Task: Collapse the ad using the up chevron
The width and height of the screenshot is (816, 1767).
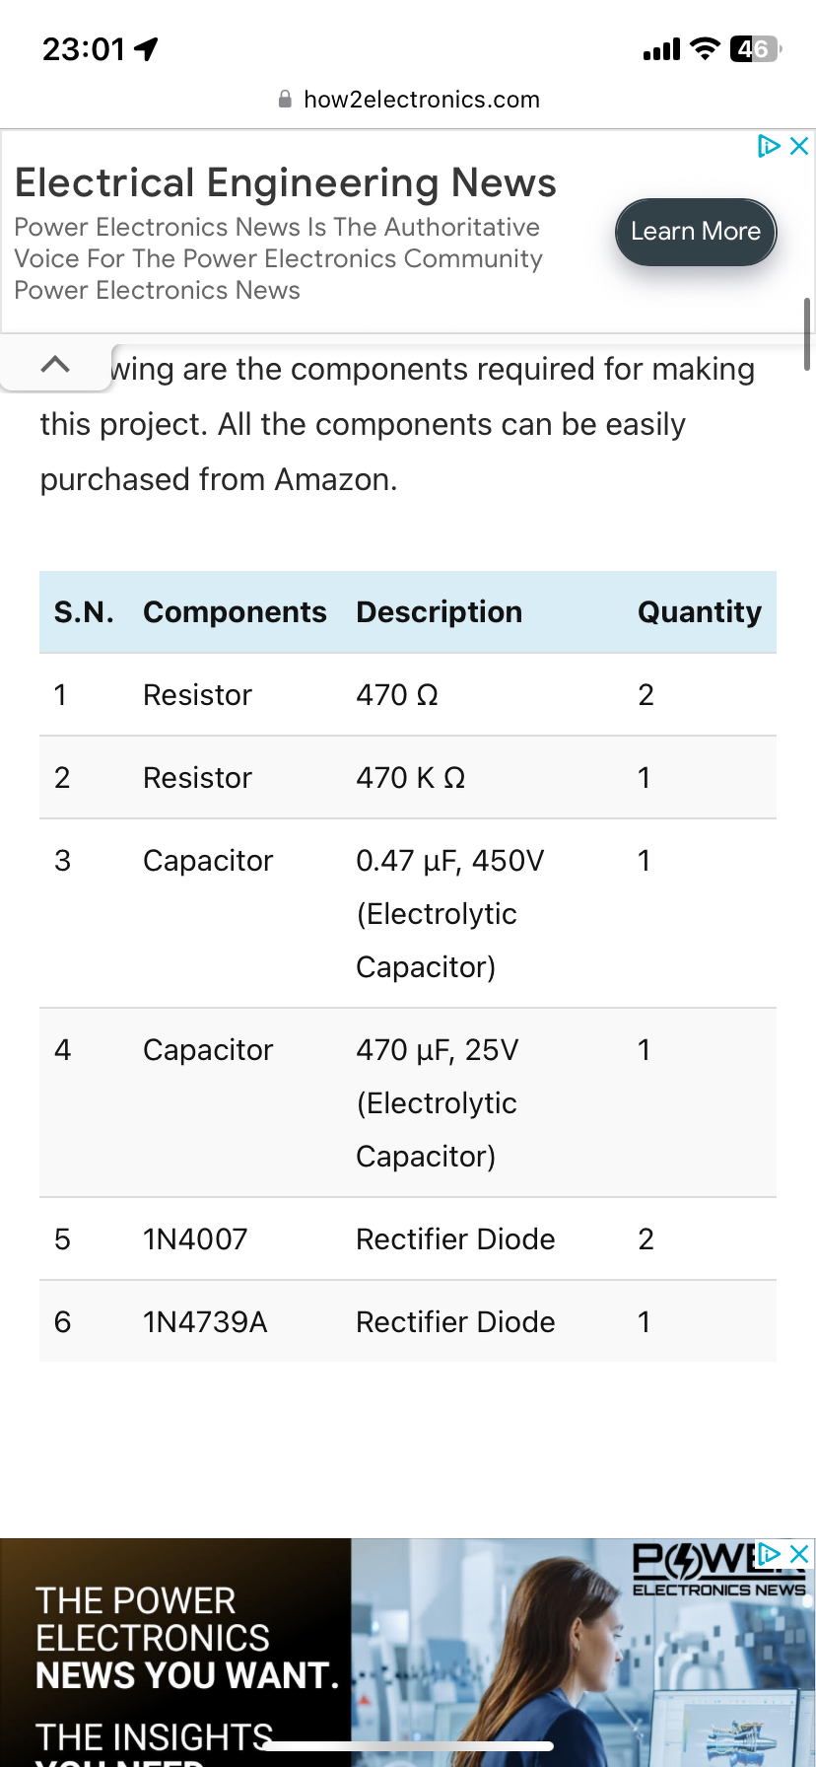Action: point(55,365)
